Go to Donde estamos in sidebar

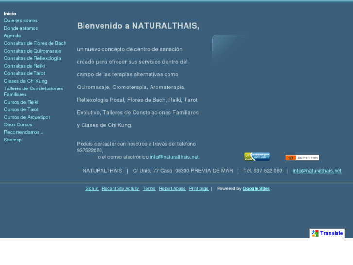tap(21, 28)
